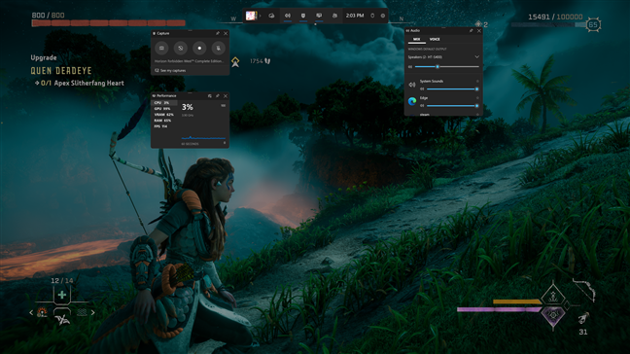Switch to VOICE tab in Audio widget
Image resolution: width=630 pixels, height=354 pixels.
click(435, 39)
